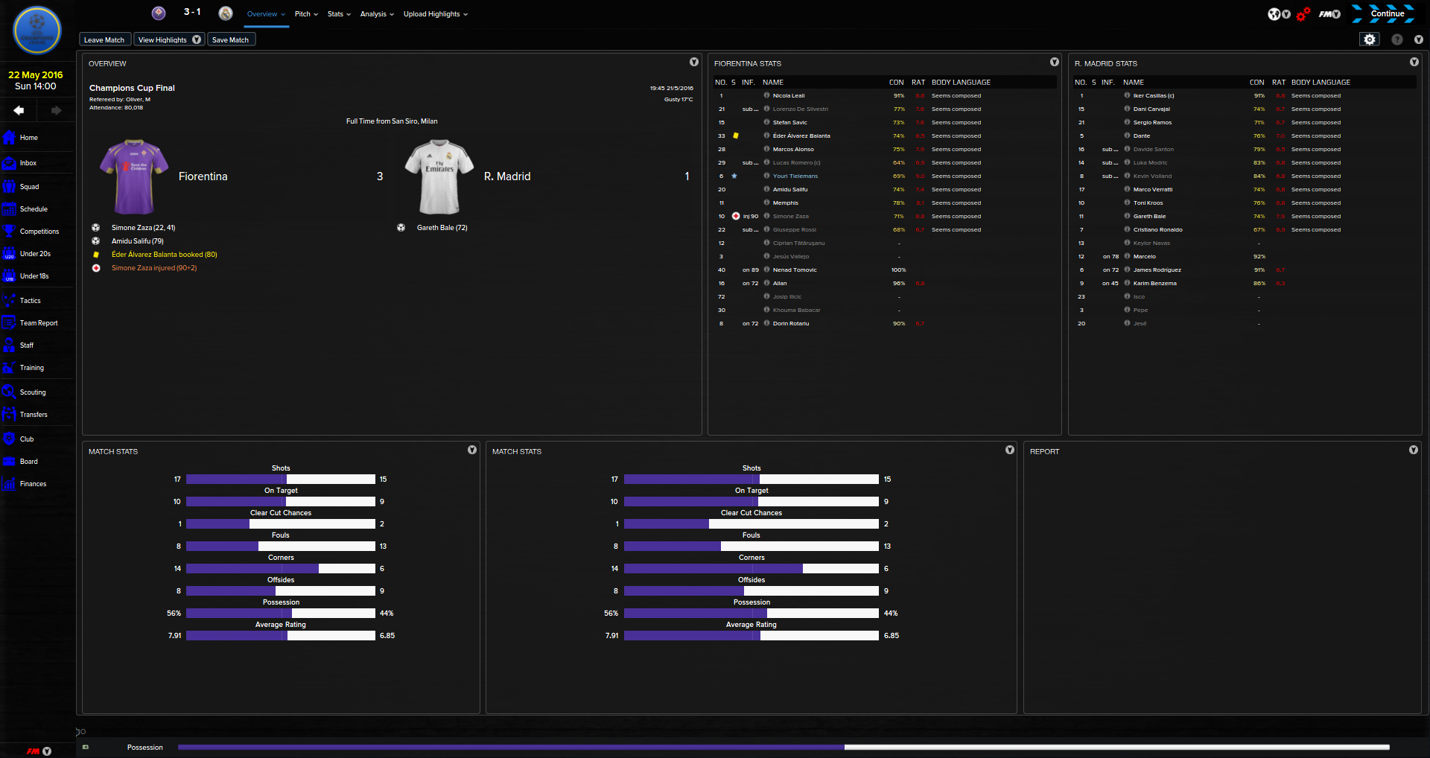Expand options arrow of left Match Stats panel
1430x758 pixels.
click(472, 450)
